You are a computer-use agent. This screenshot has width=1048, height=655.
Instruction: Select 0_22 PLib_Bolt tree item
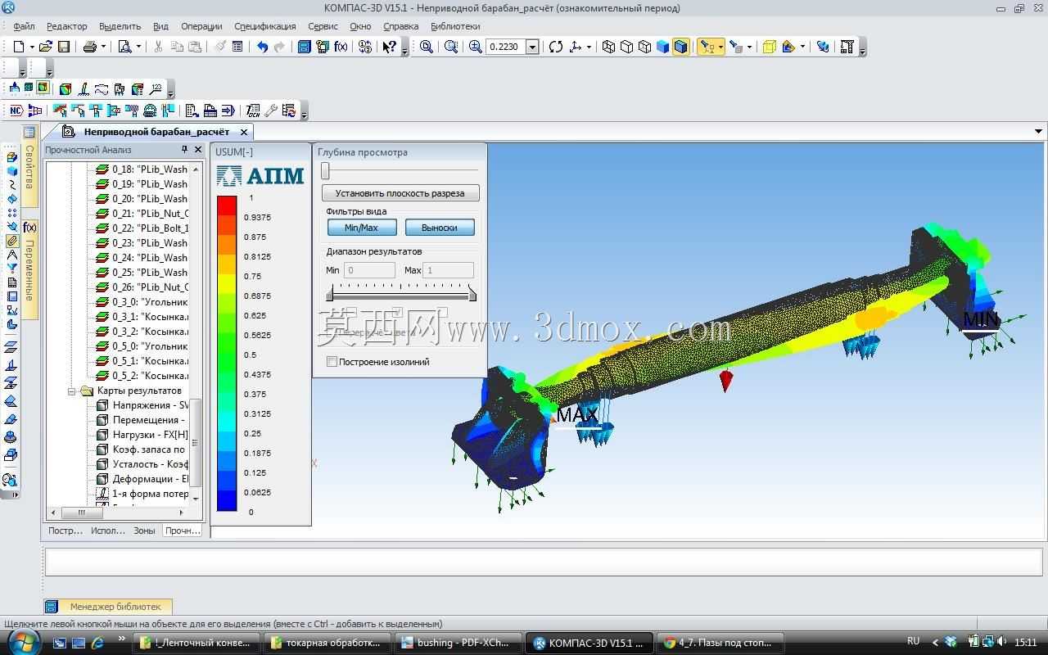[x=142, y=228]
